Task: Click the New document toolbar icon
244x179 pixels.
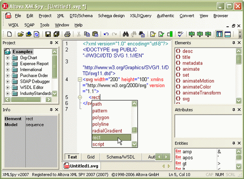Action: [10, 35]
